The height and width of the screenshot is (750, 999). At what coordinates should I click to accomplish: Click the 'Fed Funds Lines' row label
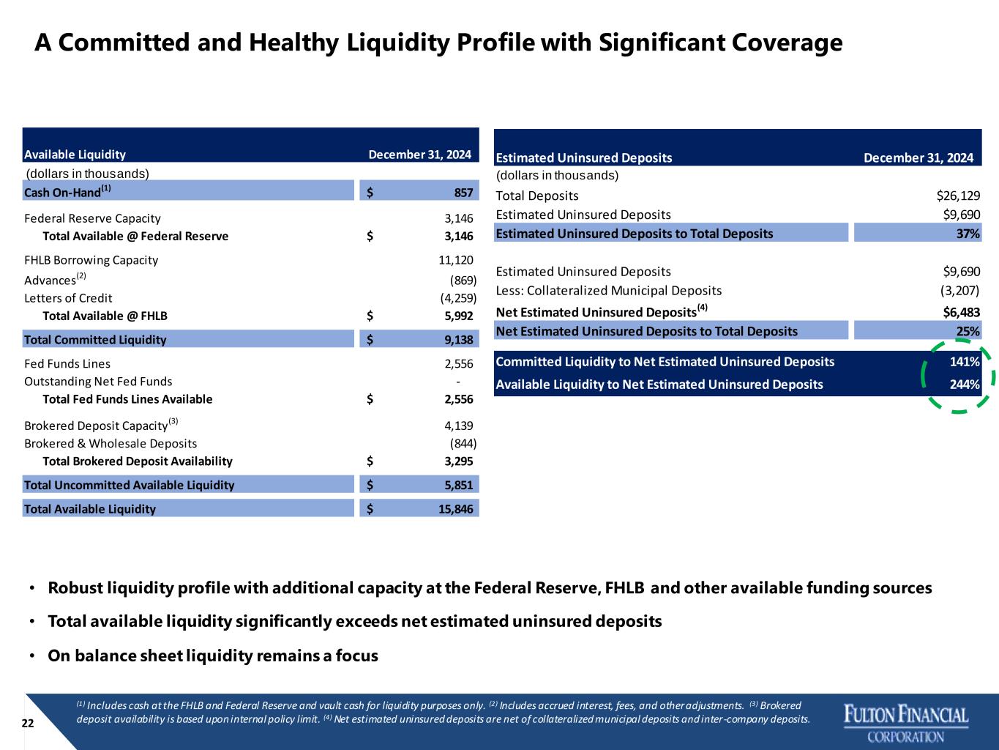(x=67, y=363)
